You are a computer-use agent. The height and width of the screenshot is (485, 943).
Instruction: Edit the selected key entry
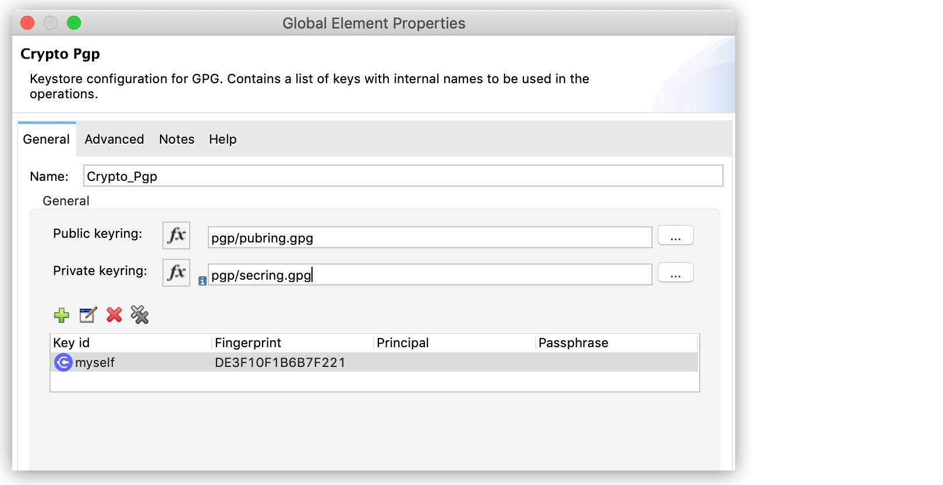pyautogui.click(x=87, y=315)
